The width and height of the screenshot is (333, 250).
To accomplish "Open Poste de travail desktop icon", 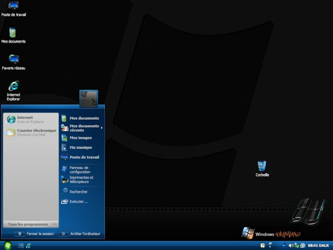I will [x=14, y=9].
